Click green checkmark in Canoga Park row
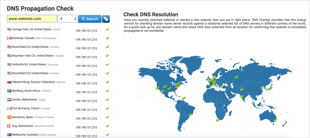Screen dimensions: 310x138 pyautogui.click(x=107, y=29)
